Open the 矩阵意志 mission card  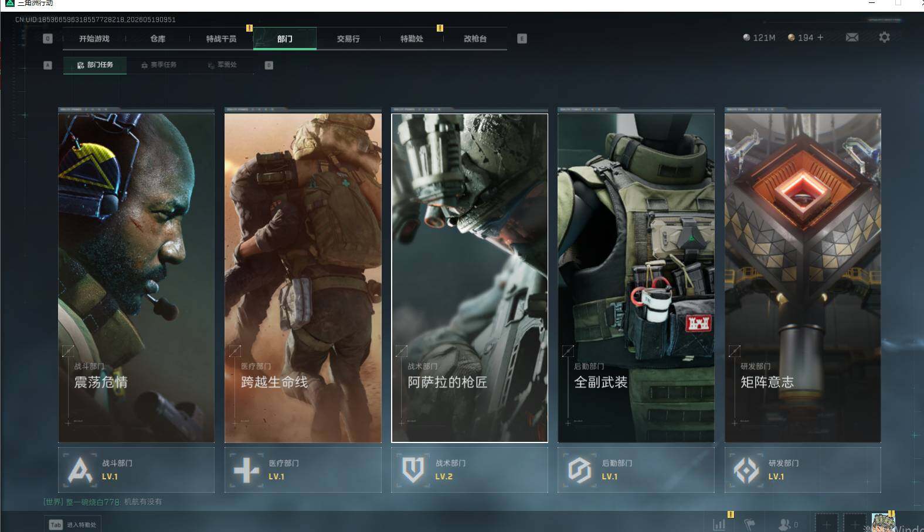click(803, 278)
